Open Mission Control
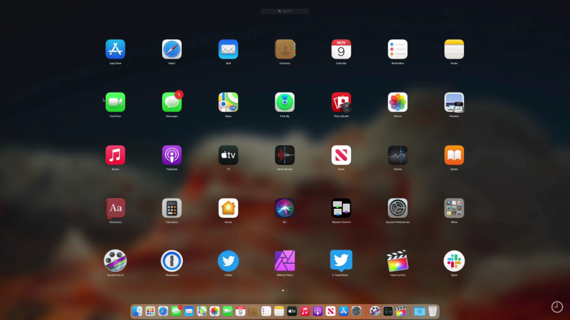Image resolution: width=570 pixels, height=320 pixels. point(341,208)
